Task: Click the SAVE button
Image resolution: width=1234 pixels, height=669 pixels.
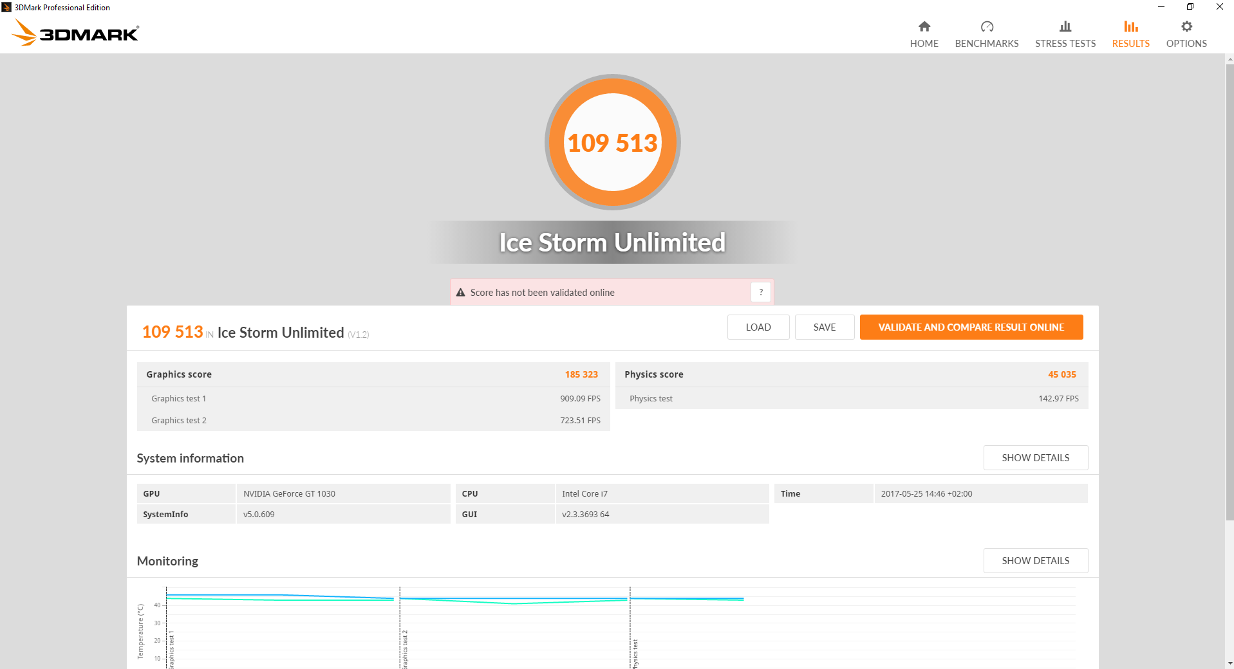Action: [x=825, y=327]
